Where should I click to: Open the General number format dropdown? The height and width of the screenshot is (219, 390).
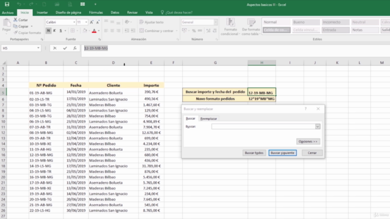tap(215, 22)
